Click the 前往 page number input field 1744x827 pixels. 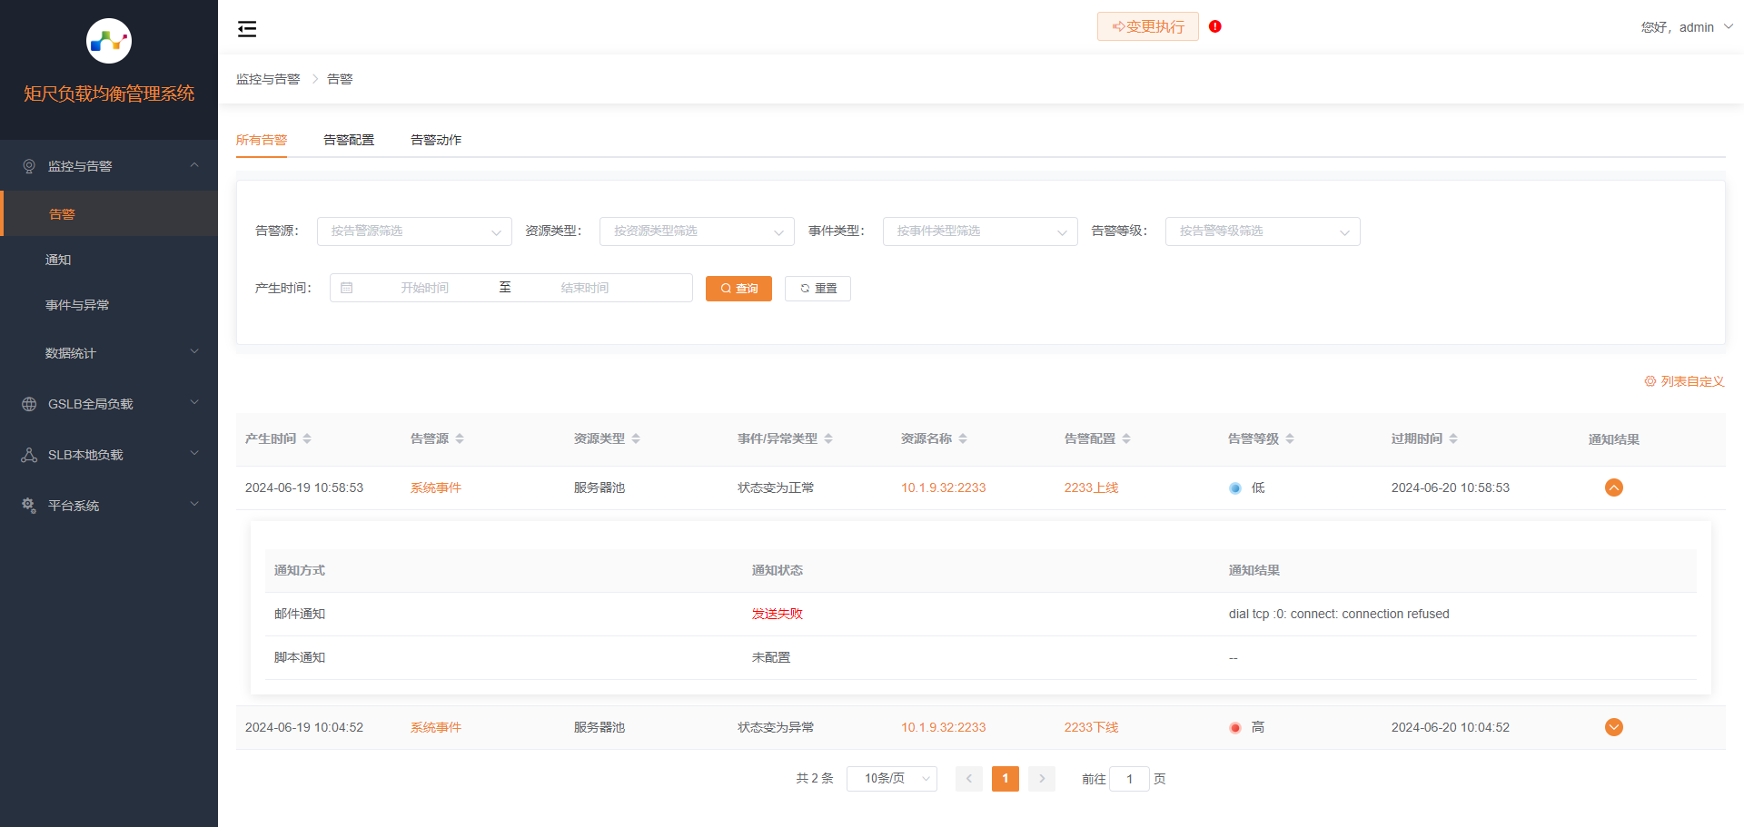(x=1129, y=779)
